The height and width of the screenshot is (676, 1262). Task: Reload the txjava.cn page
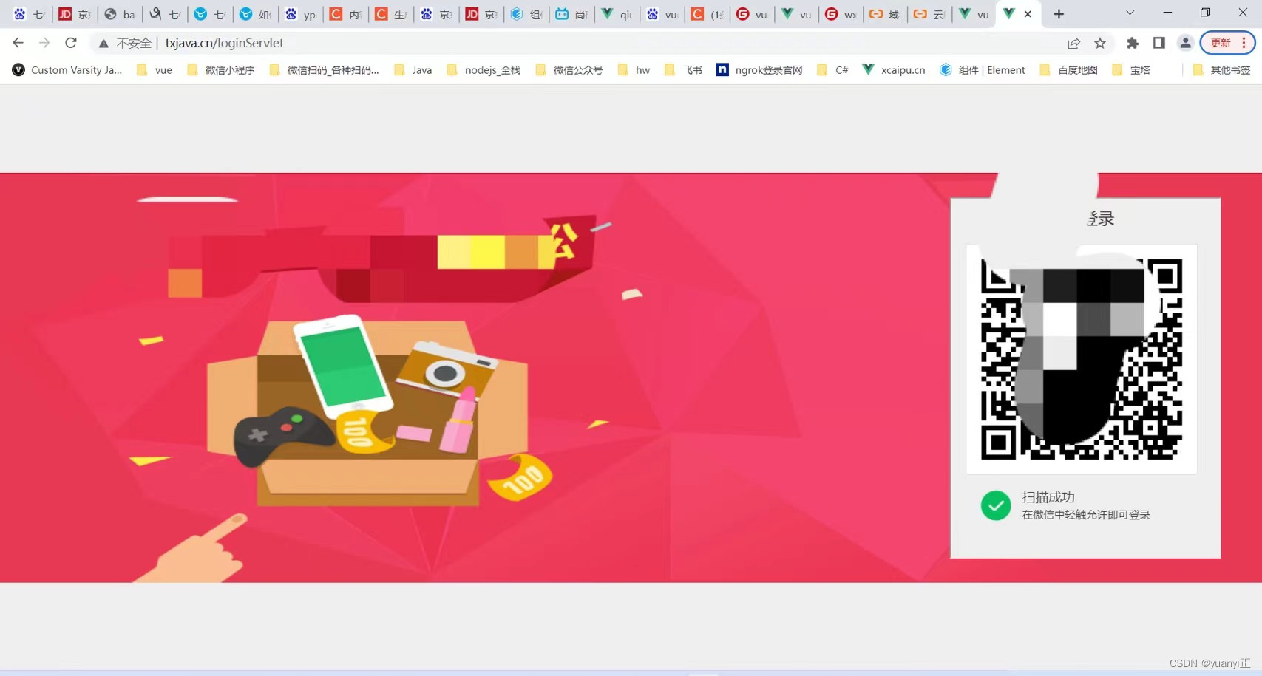[71, 43]
